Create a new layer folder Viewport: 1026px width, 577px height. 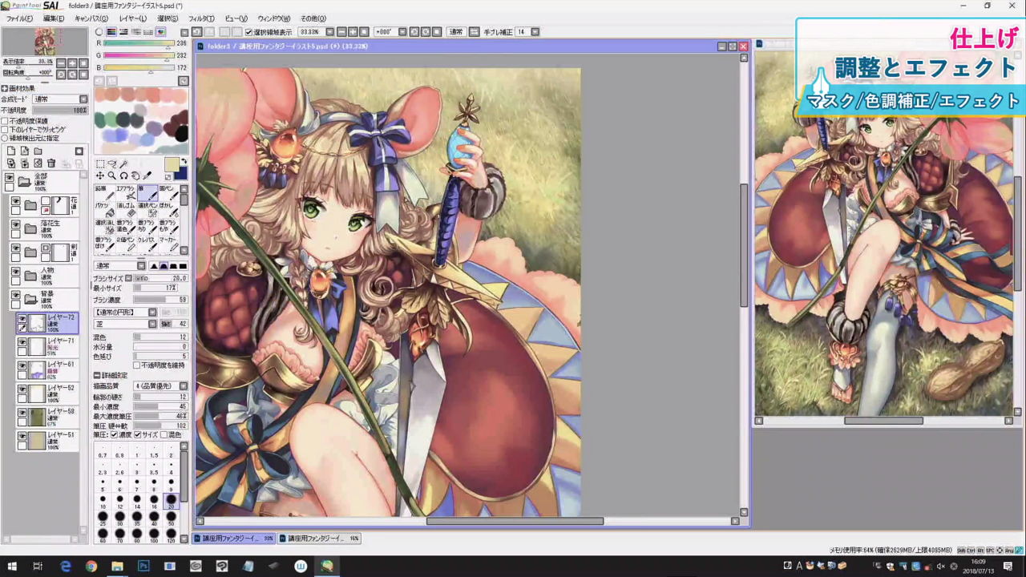[x=38, y=151]
